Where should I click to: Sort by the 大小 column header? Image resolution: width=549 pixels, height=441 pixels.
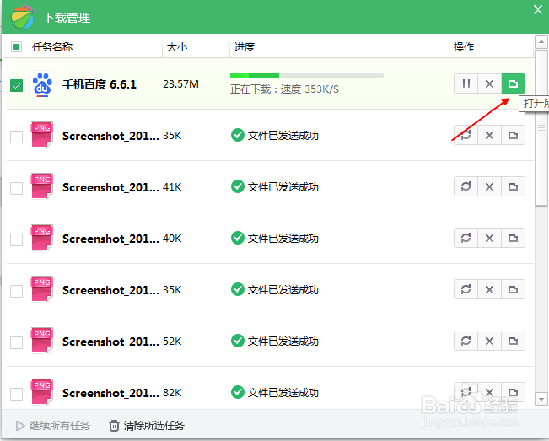[x=177, y=47]
